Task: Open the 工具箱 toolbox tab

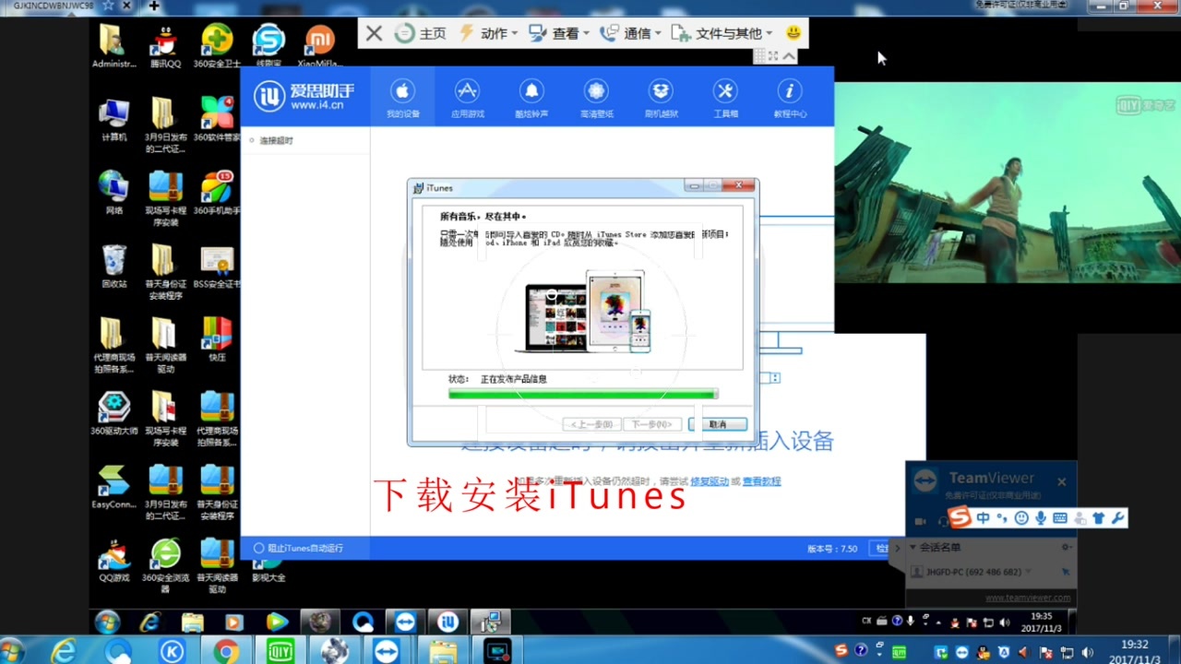Action: pos(725,98)
